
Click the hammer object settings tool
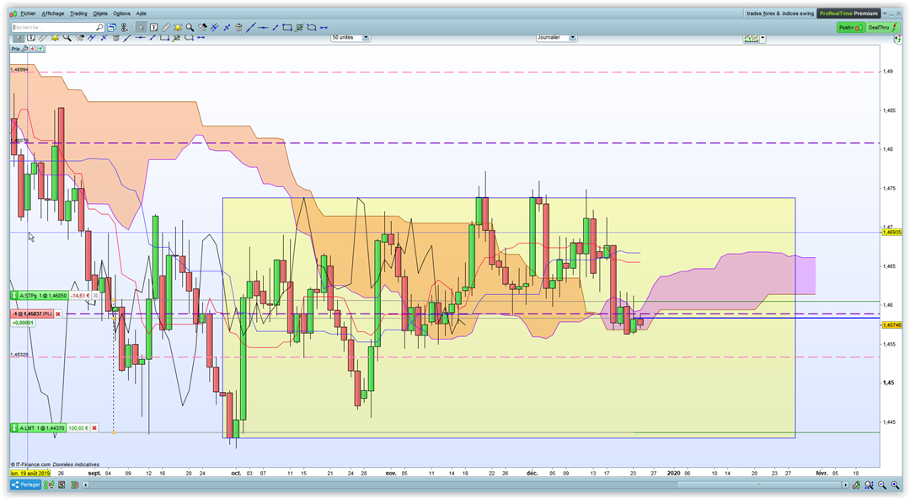pyautogui.click(x=202, y=27)
